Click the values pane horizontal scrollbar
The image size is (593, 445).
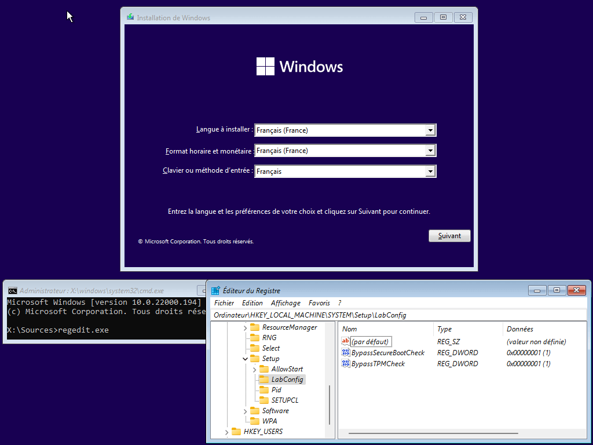pos(433,433)
